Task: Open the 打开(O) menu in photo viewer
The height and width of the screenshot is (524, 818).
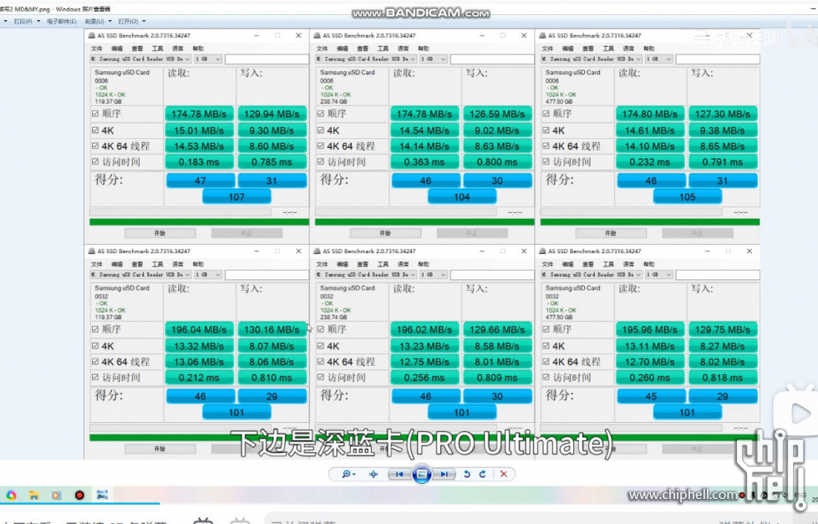Action: [x=131, y=22]
